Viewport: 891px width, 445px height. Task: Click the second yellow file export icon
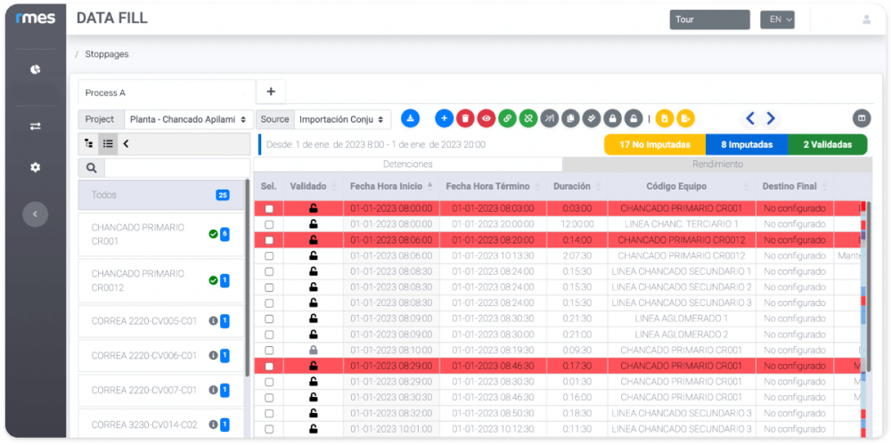click(686, 118)
